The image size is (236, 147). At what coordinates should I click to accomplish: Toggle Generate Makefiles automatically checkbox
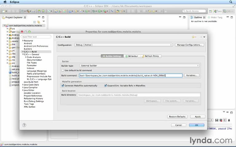pyautogui.click(x=63, y=85)
